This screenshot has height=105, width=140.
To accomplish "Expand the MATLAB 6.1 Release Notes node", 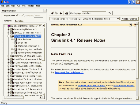I will [x=8, y=33].
